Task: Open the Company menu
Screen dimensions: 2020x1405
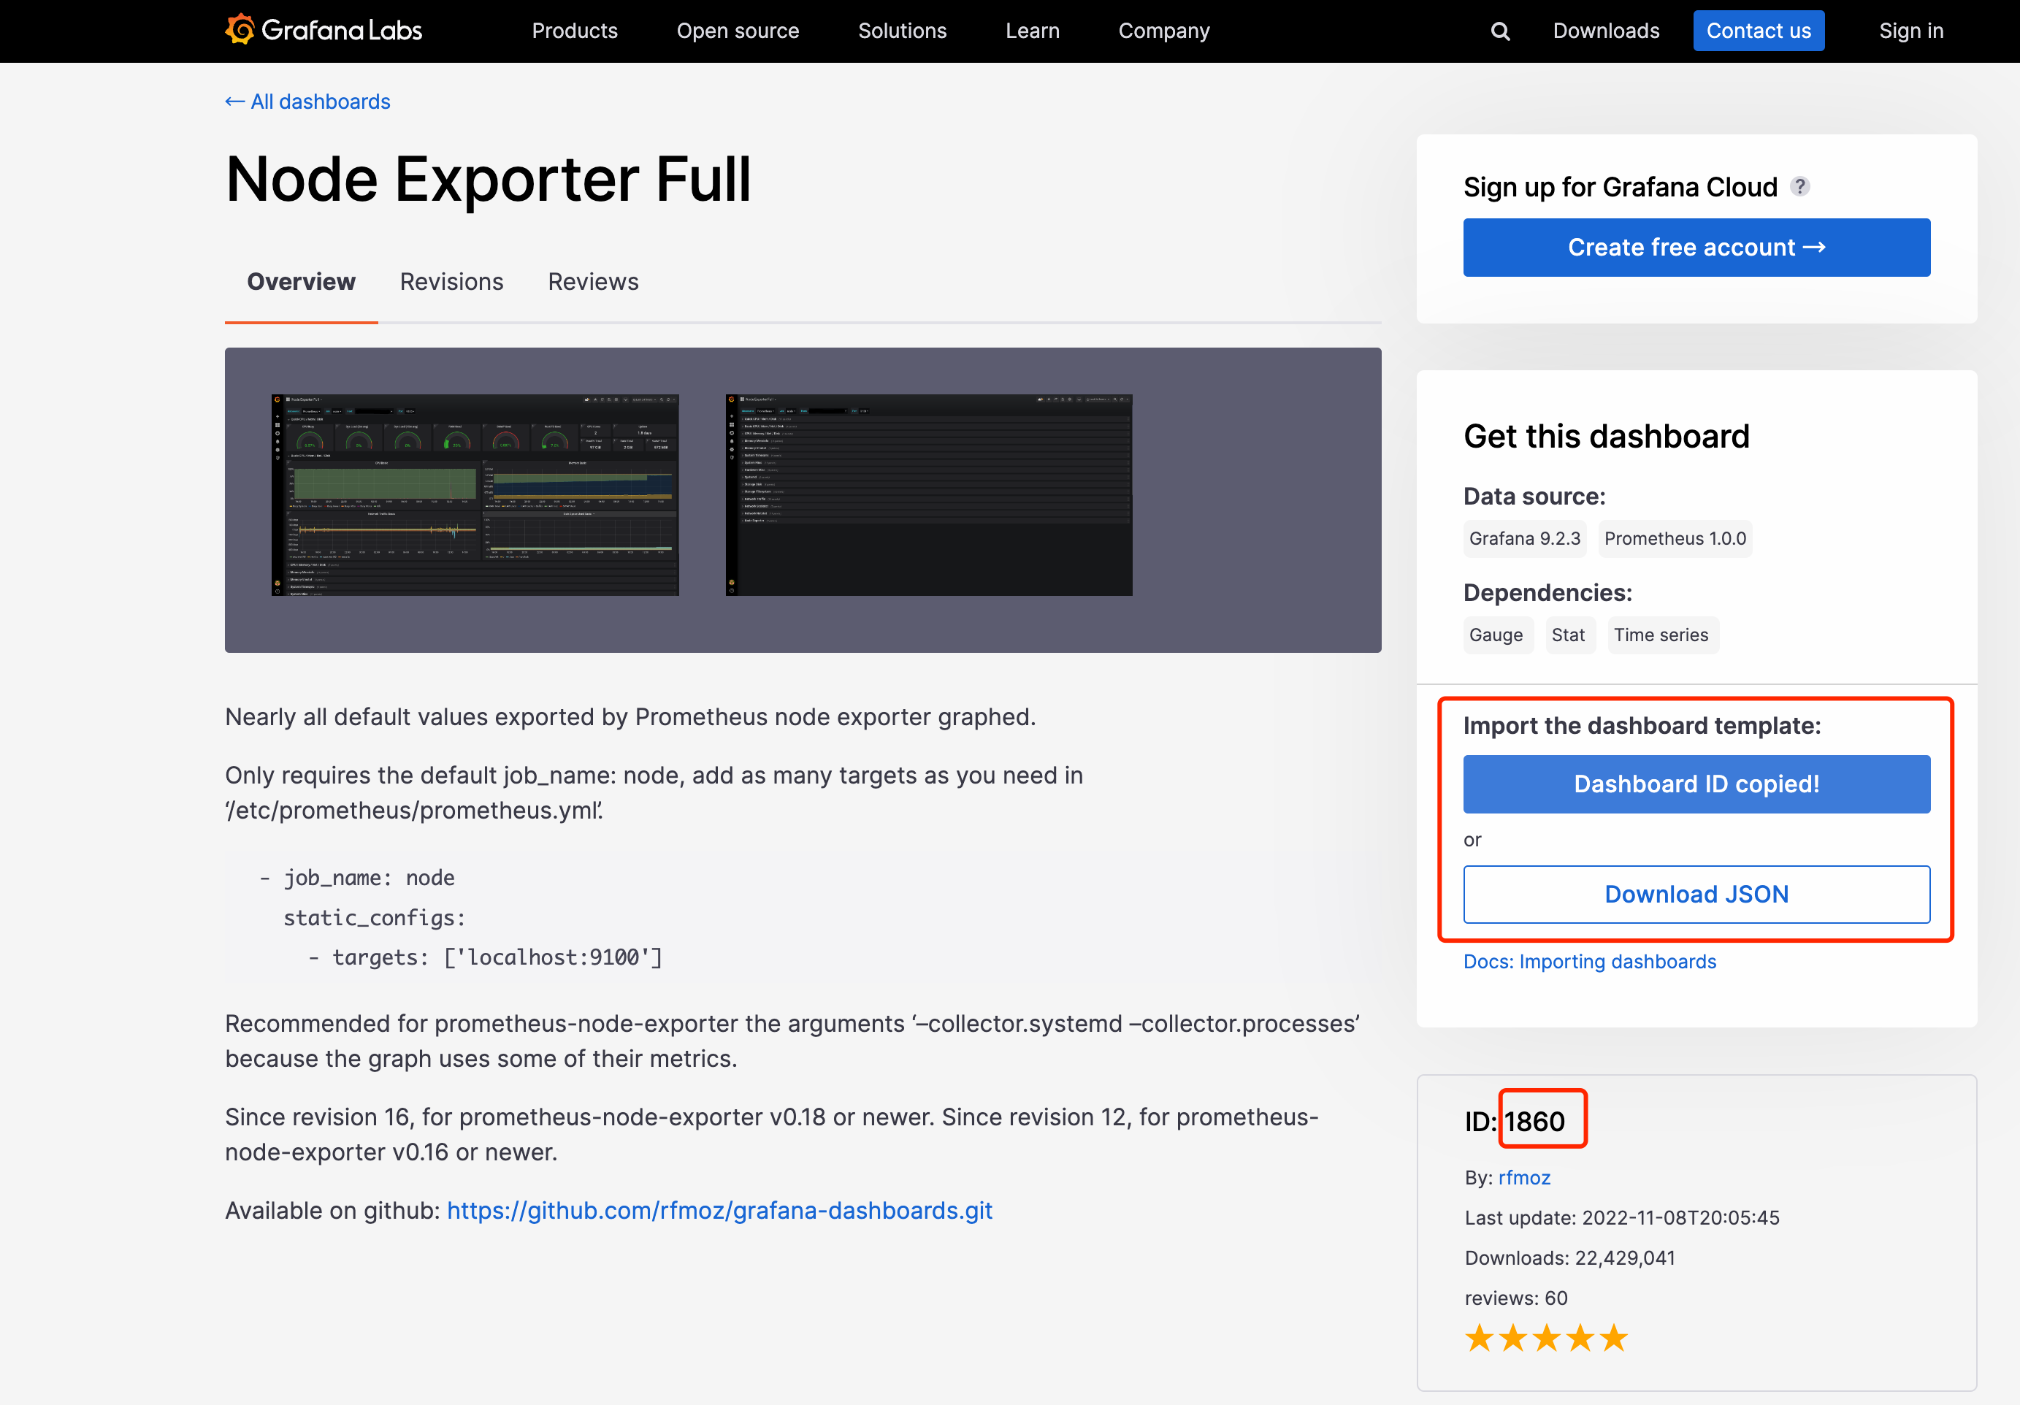Action: coord(1163,31)
